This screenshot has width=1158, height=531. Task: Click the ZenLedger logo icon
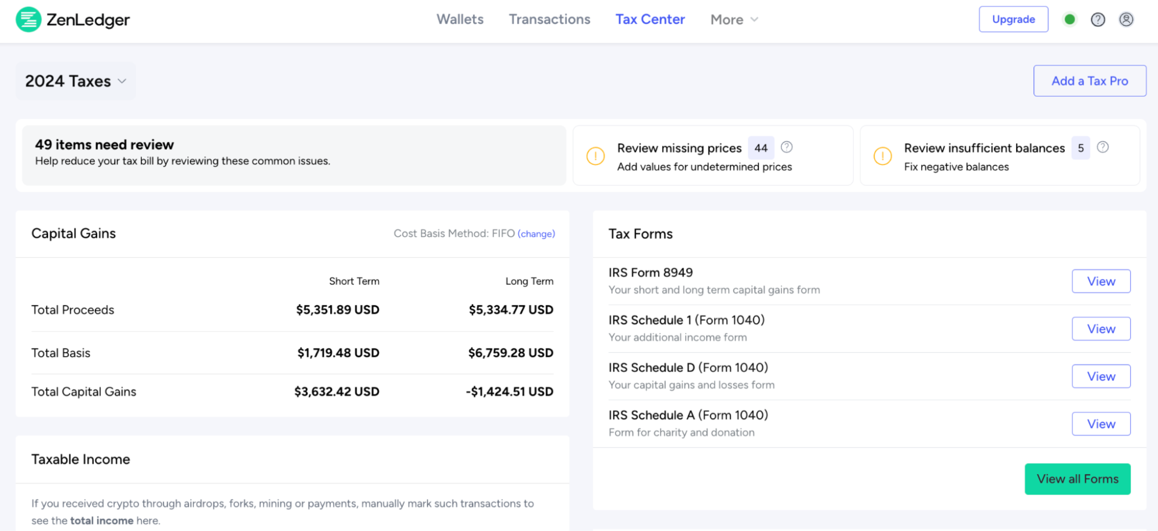(x=28, y=19)
